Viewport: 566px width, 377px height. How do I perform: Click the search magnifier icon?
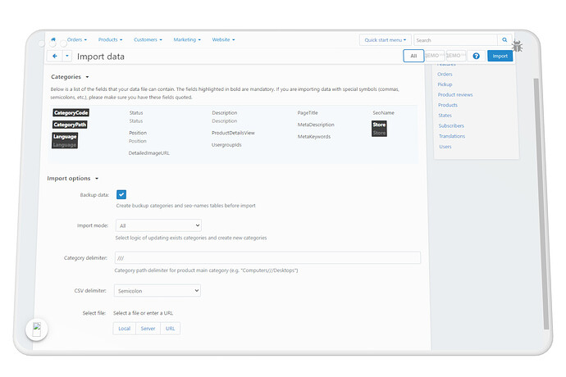(504, 40)
